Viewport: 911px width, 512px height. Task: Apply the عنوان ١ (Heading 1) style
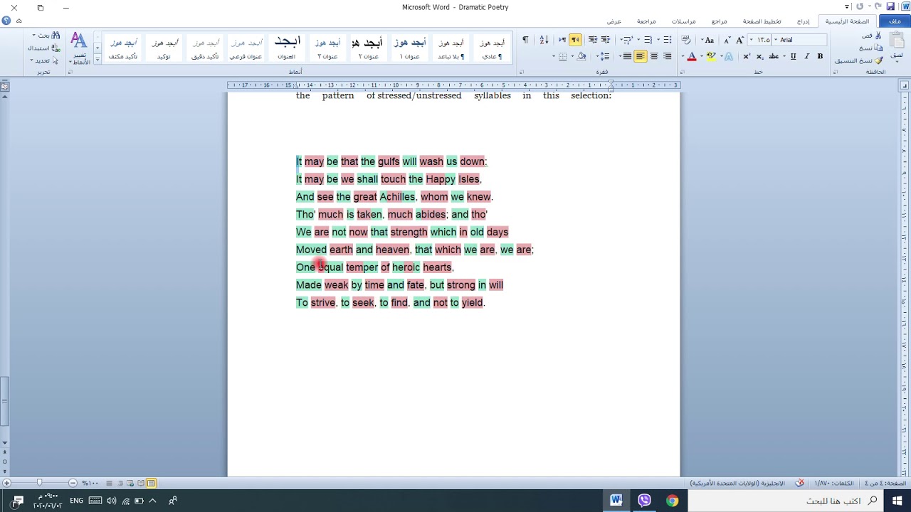click(409, 48)
